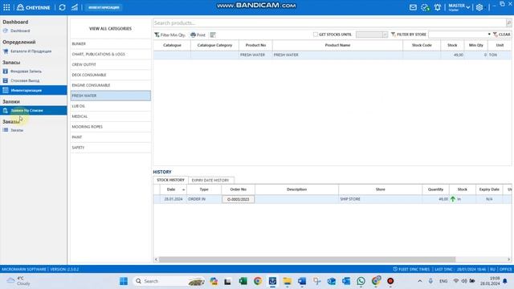514x289 pixels.
Task: Click the FILTER BY STORE label
Action: [x=411, y=35]
